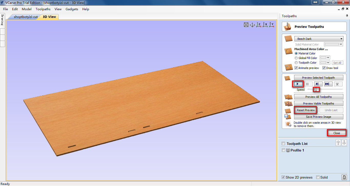
Task: Click the material appearance wood icon
Action: pyautogui.click(x=289, y=39)
